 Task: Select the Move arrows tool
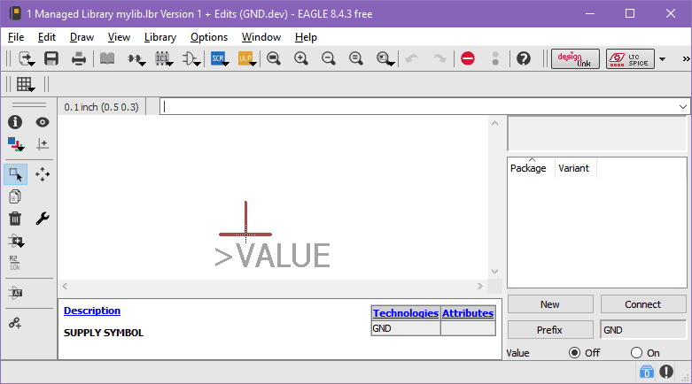click(x=43, y=174)
